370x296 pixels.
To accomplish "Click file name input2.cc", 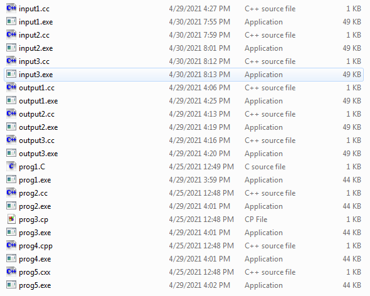I will click(34, 35).
